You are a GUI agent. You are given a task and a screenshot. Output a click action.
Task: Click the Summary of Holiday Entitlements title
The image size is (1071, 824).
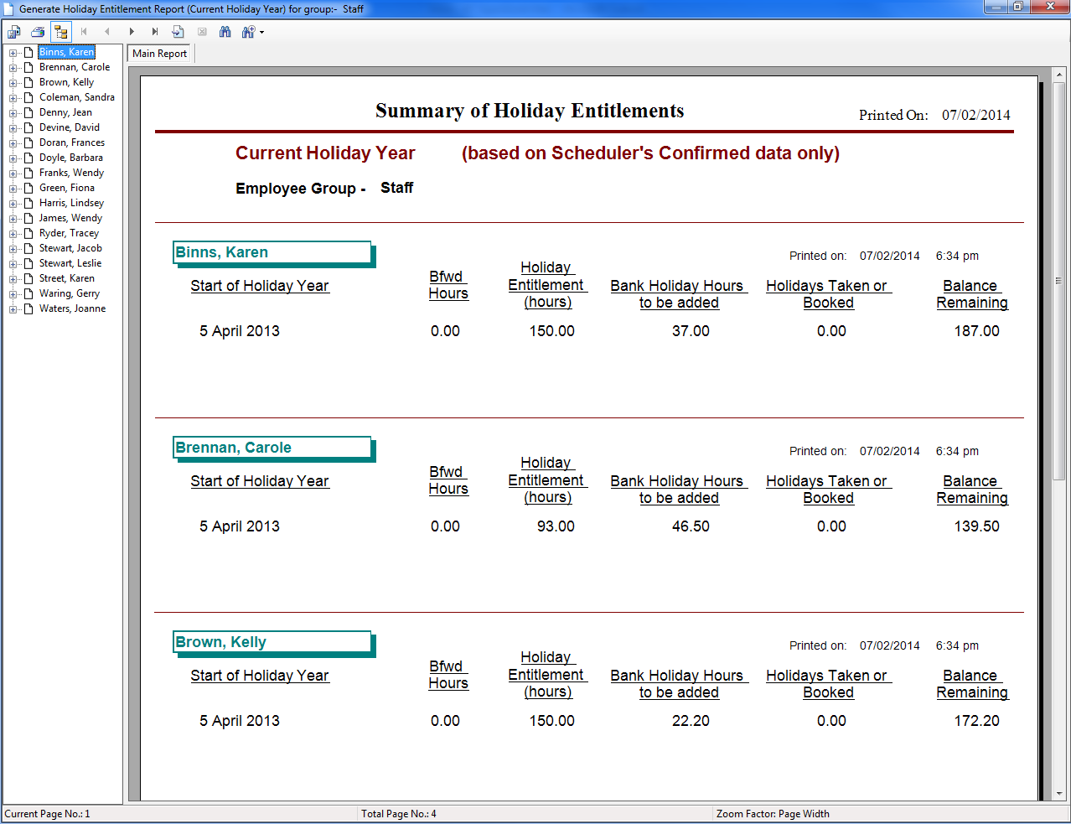(530, 111)
